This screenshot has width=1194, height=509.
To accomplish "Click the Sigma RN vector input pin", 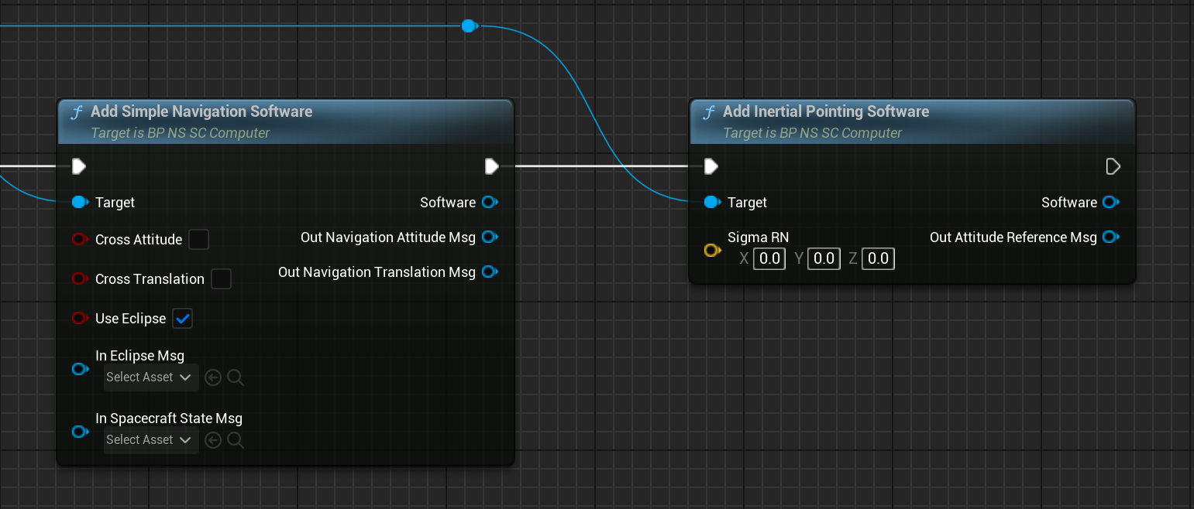I will [x=711, y=251].
